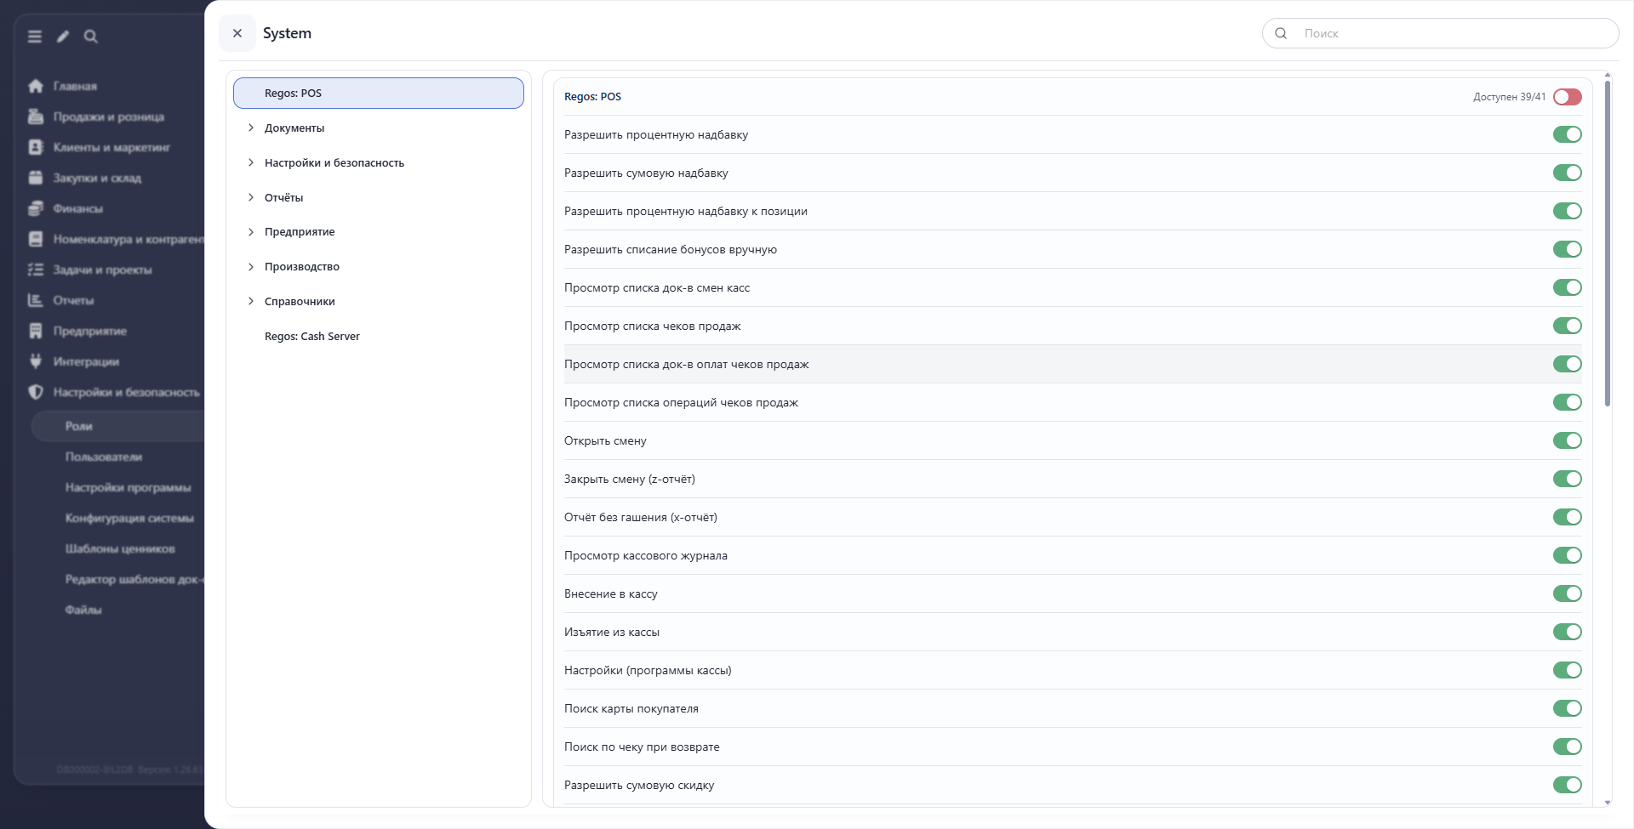Disable Внесение в кассу toggle

click(x=1567, y=593)
